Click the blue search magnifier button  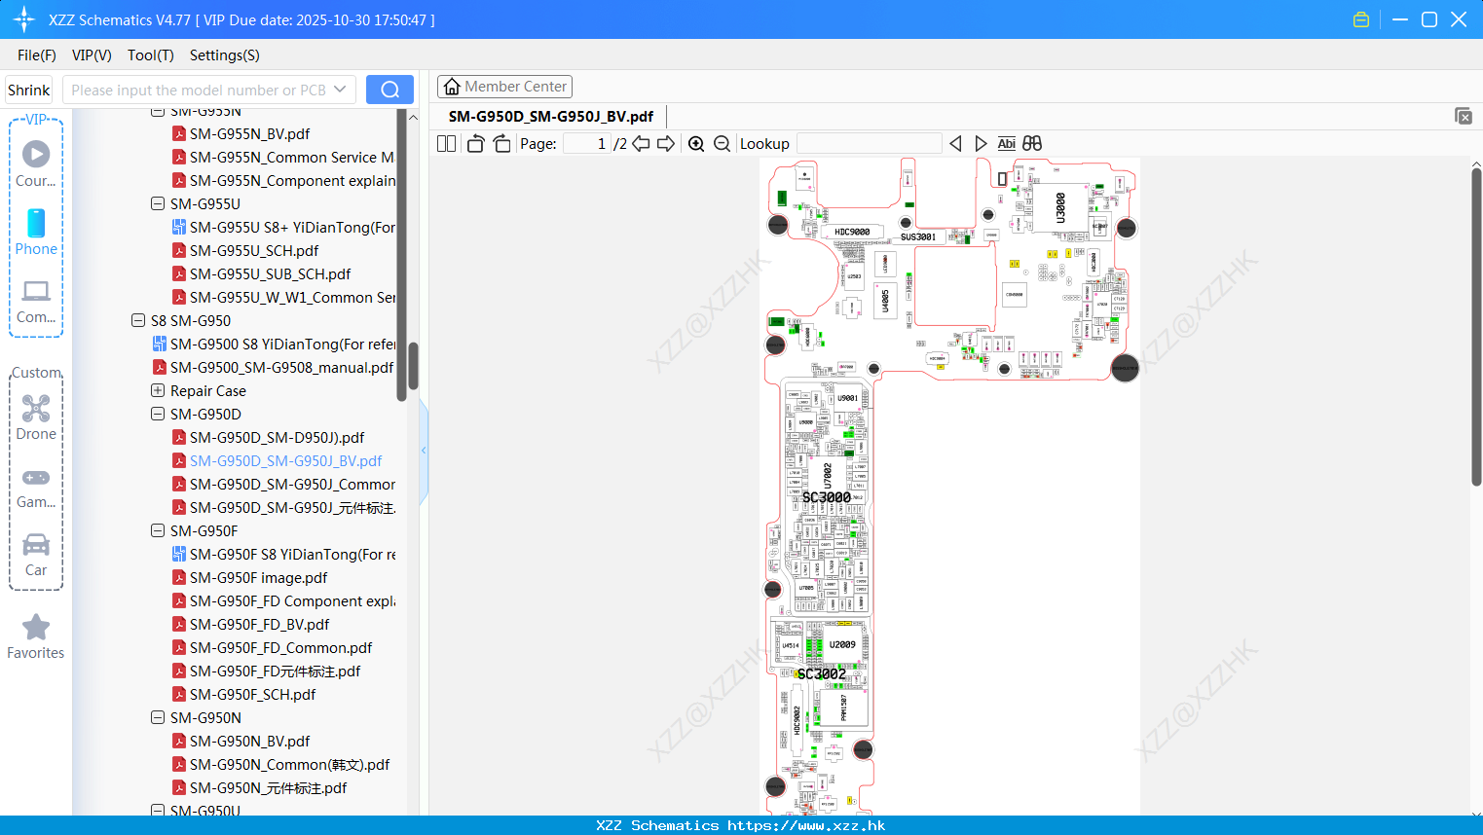[389, 90]
